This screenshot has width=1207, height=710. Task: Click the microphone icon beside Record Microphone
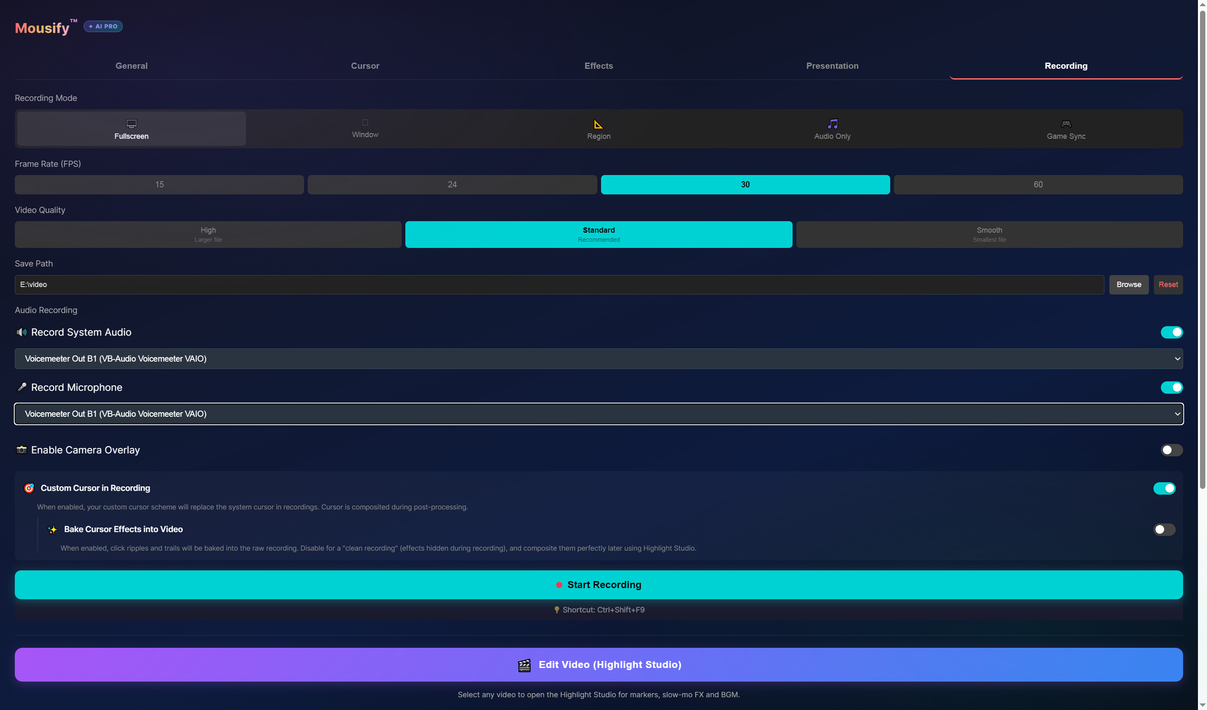21,387
